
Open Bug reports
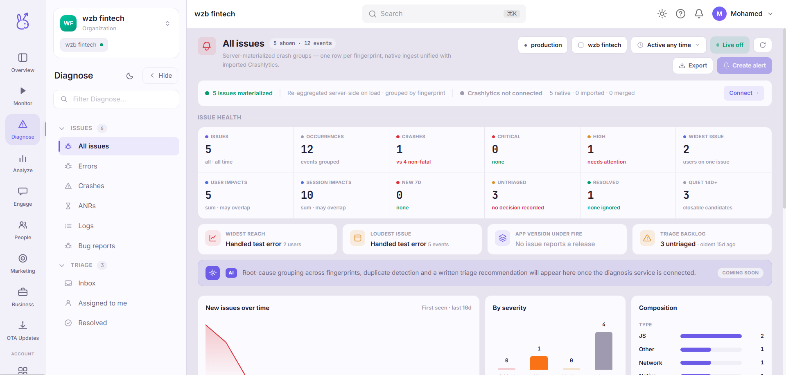[119, 246]
